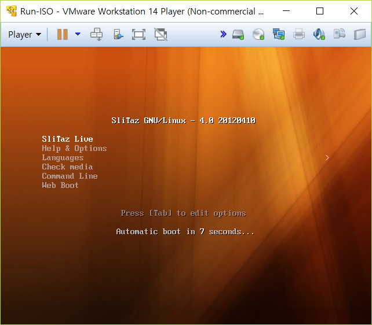372x325 pixels.
Task: Minimize the VMware Player window
Action: [286, 11]
